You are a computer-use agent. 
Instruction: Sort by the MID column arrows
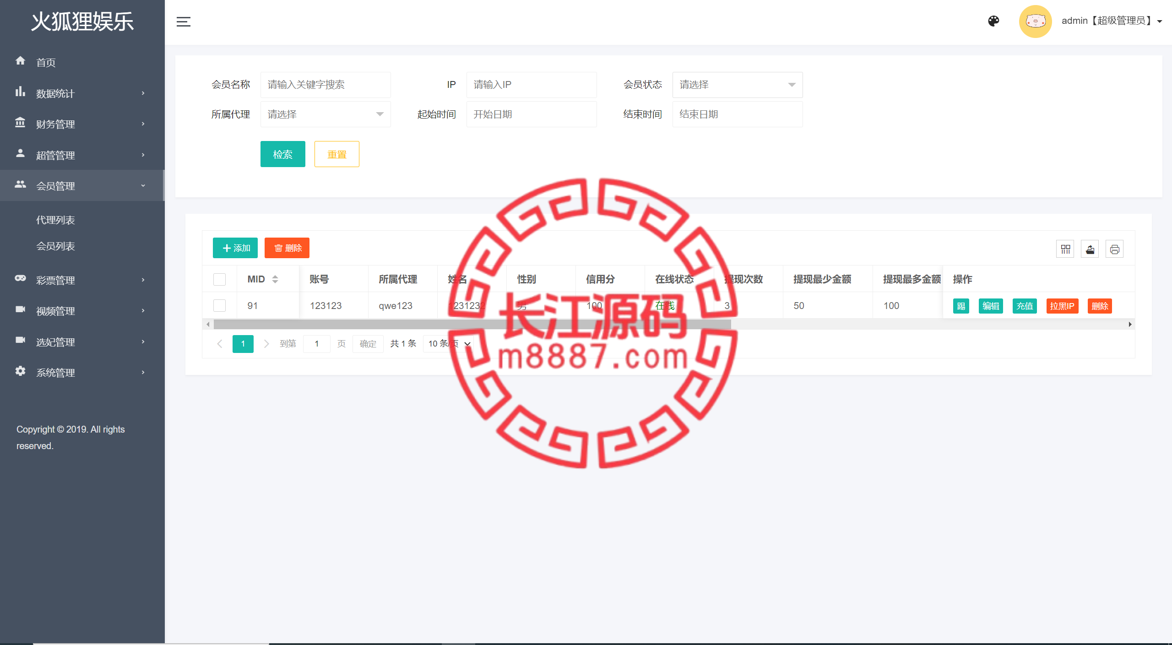click(x=275, y=279)
